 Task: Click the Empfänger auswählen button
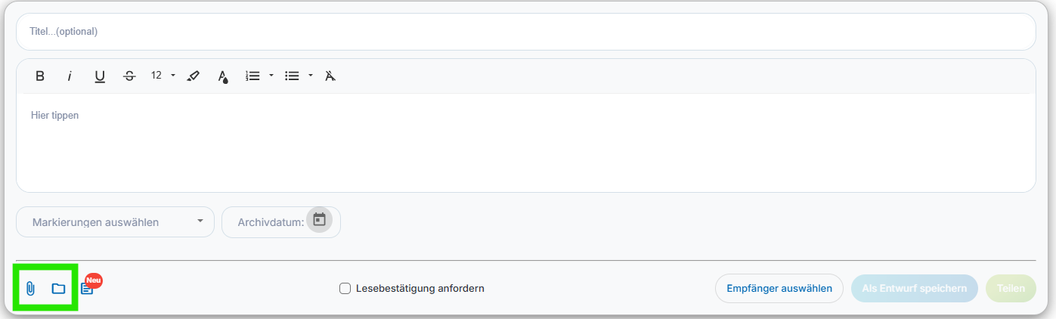click(779, 288)
